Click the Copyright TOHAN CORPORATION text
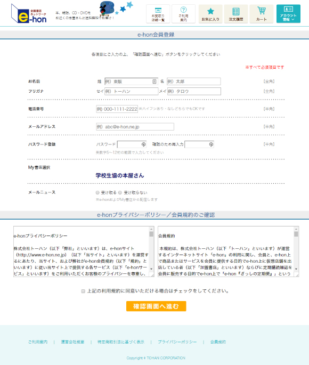The height and width of the screenshot is (365, 309). click(x=156, y=358)
